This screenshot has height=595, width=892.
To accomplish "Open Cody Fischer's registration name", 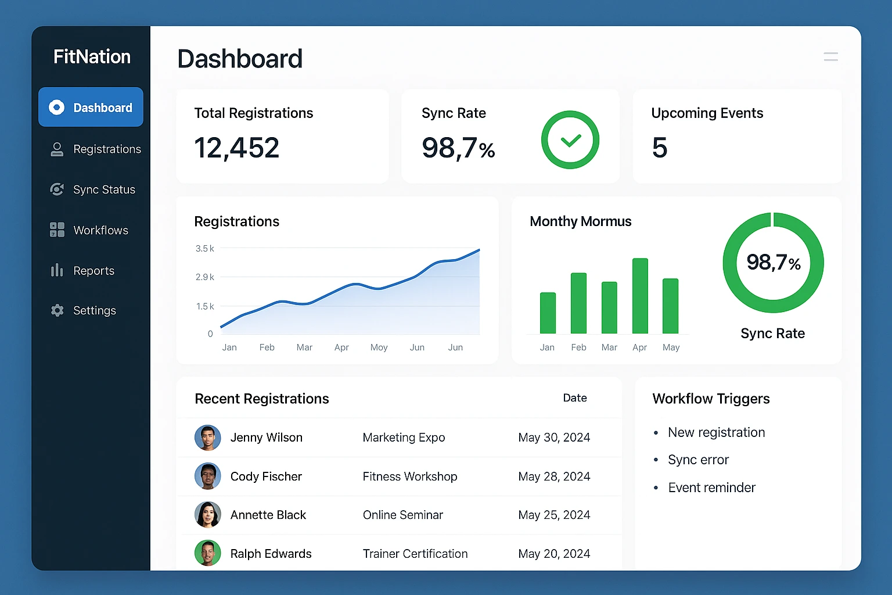I will (266, 476).
